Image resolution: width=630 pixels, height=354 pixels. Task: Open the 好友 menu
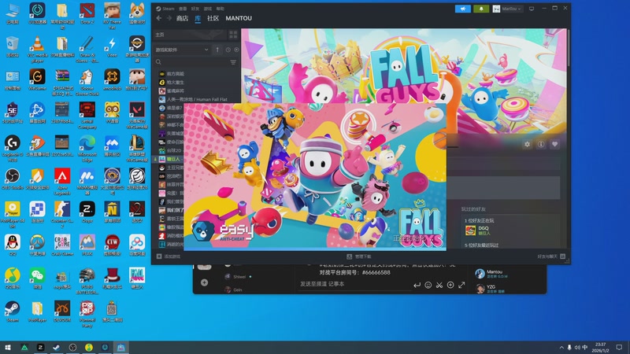(x=195, y=9)
